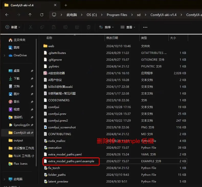Open 渲染机 in sidebar
202x187 pixels.
pyautogui.click(x=15, y=117)
